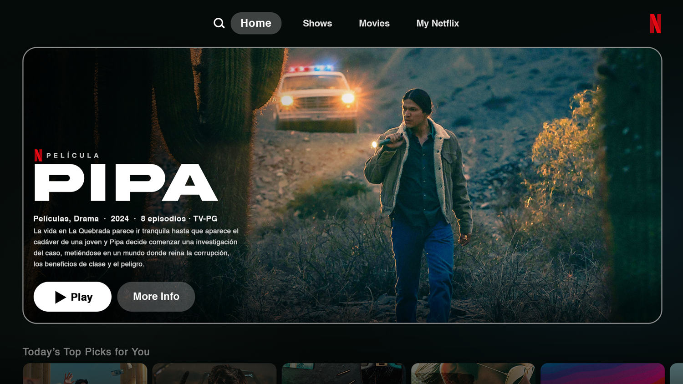Open the fourth Top Picks thumbnail with sunglasses
The image size is (683, 384).
[x=473, y=374]
